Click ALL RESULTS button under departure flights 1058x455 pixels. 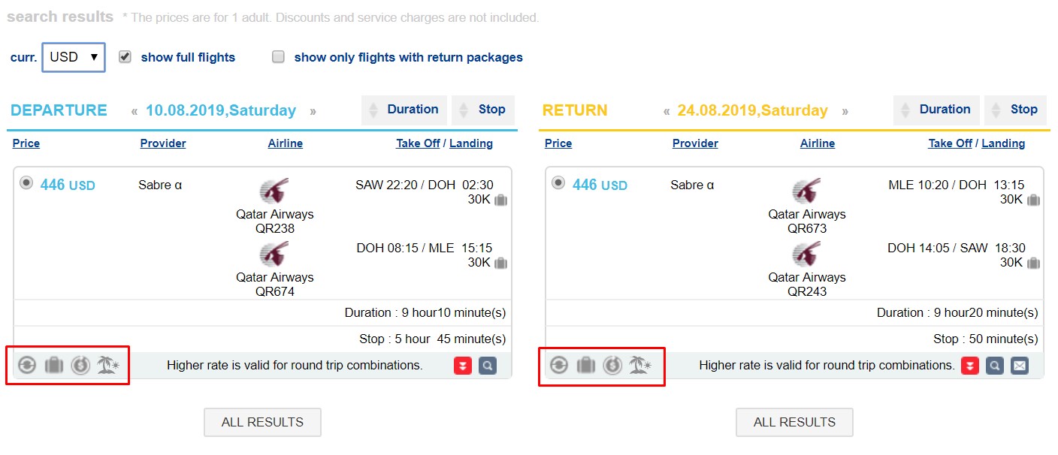262,422
